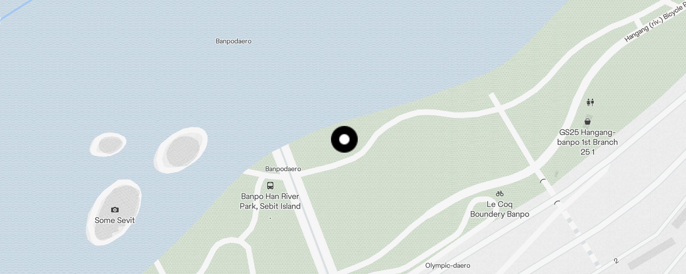Click the lower curved arc symbol near Olympic-daero

[557, 203]
